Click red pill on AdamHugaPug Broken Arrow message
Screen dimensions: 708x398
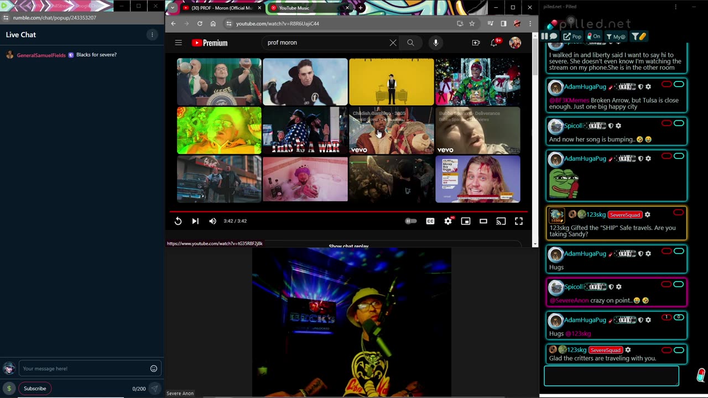pyautogui.click(x=667, y=85)
